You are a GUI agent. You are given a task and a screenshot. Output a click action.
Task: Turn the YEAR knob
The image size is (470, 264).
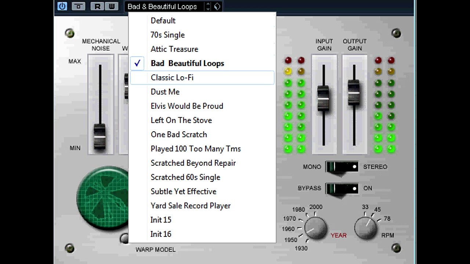tap(315, 228)
